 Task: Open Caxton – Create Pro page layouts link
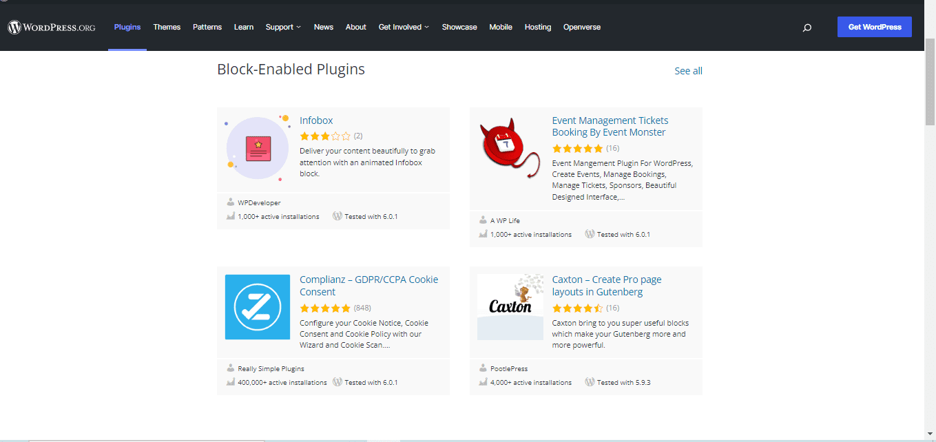click(607, 286)
